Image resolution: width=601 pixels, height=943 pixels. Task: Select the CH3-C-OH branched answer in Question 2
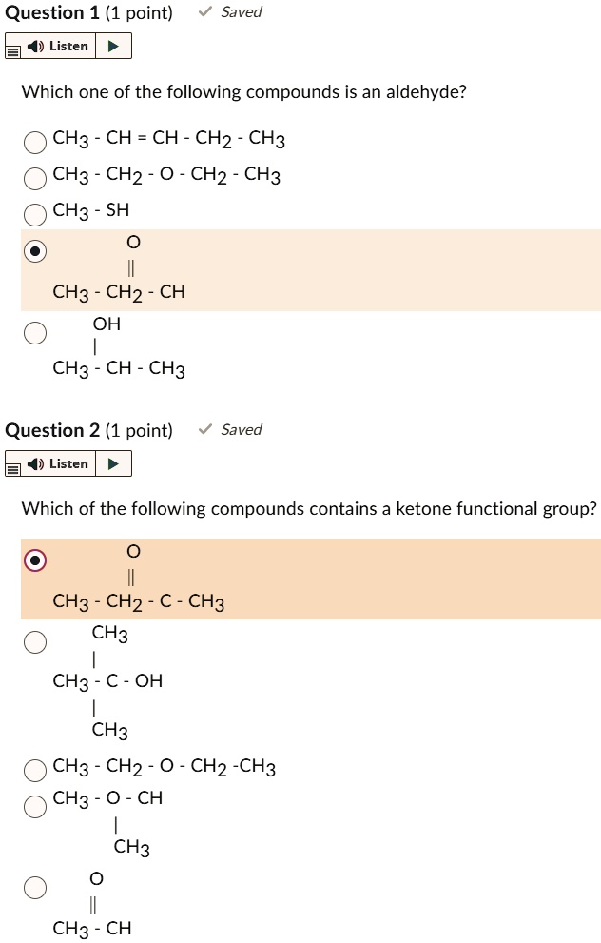35,641
